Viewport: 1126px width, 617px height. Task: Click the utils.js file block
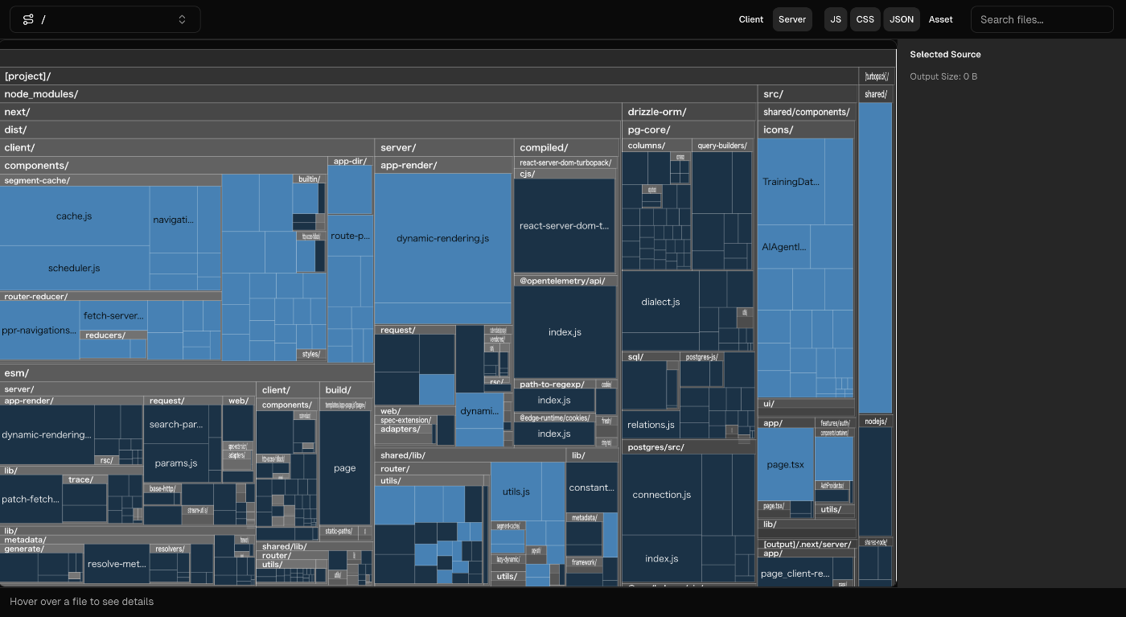click(x=516, y=492)
